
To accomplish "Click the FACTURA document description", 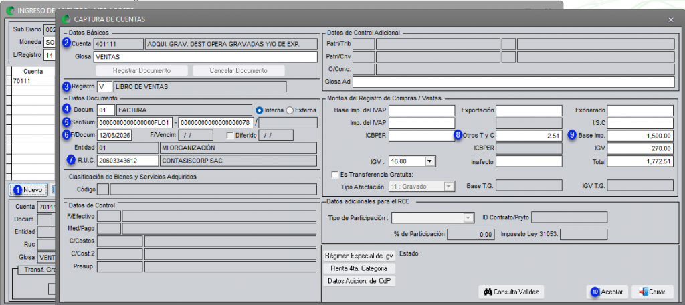I will coord(133,110).
